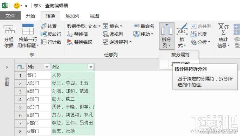
Task: Click the 长度 length button
Action: [x=199, y=34]
